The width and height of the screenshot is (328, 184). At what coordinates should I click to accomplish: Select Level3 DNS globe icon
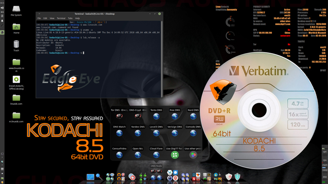click(x=156, y=133)
